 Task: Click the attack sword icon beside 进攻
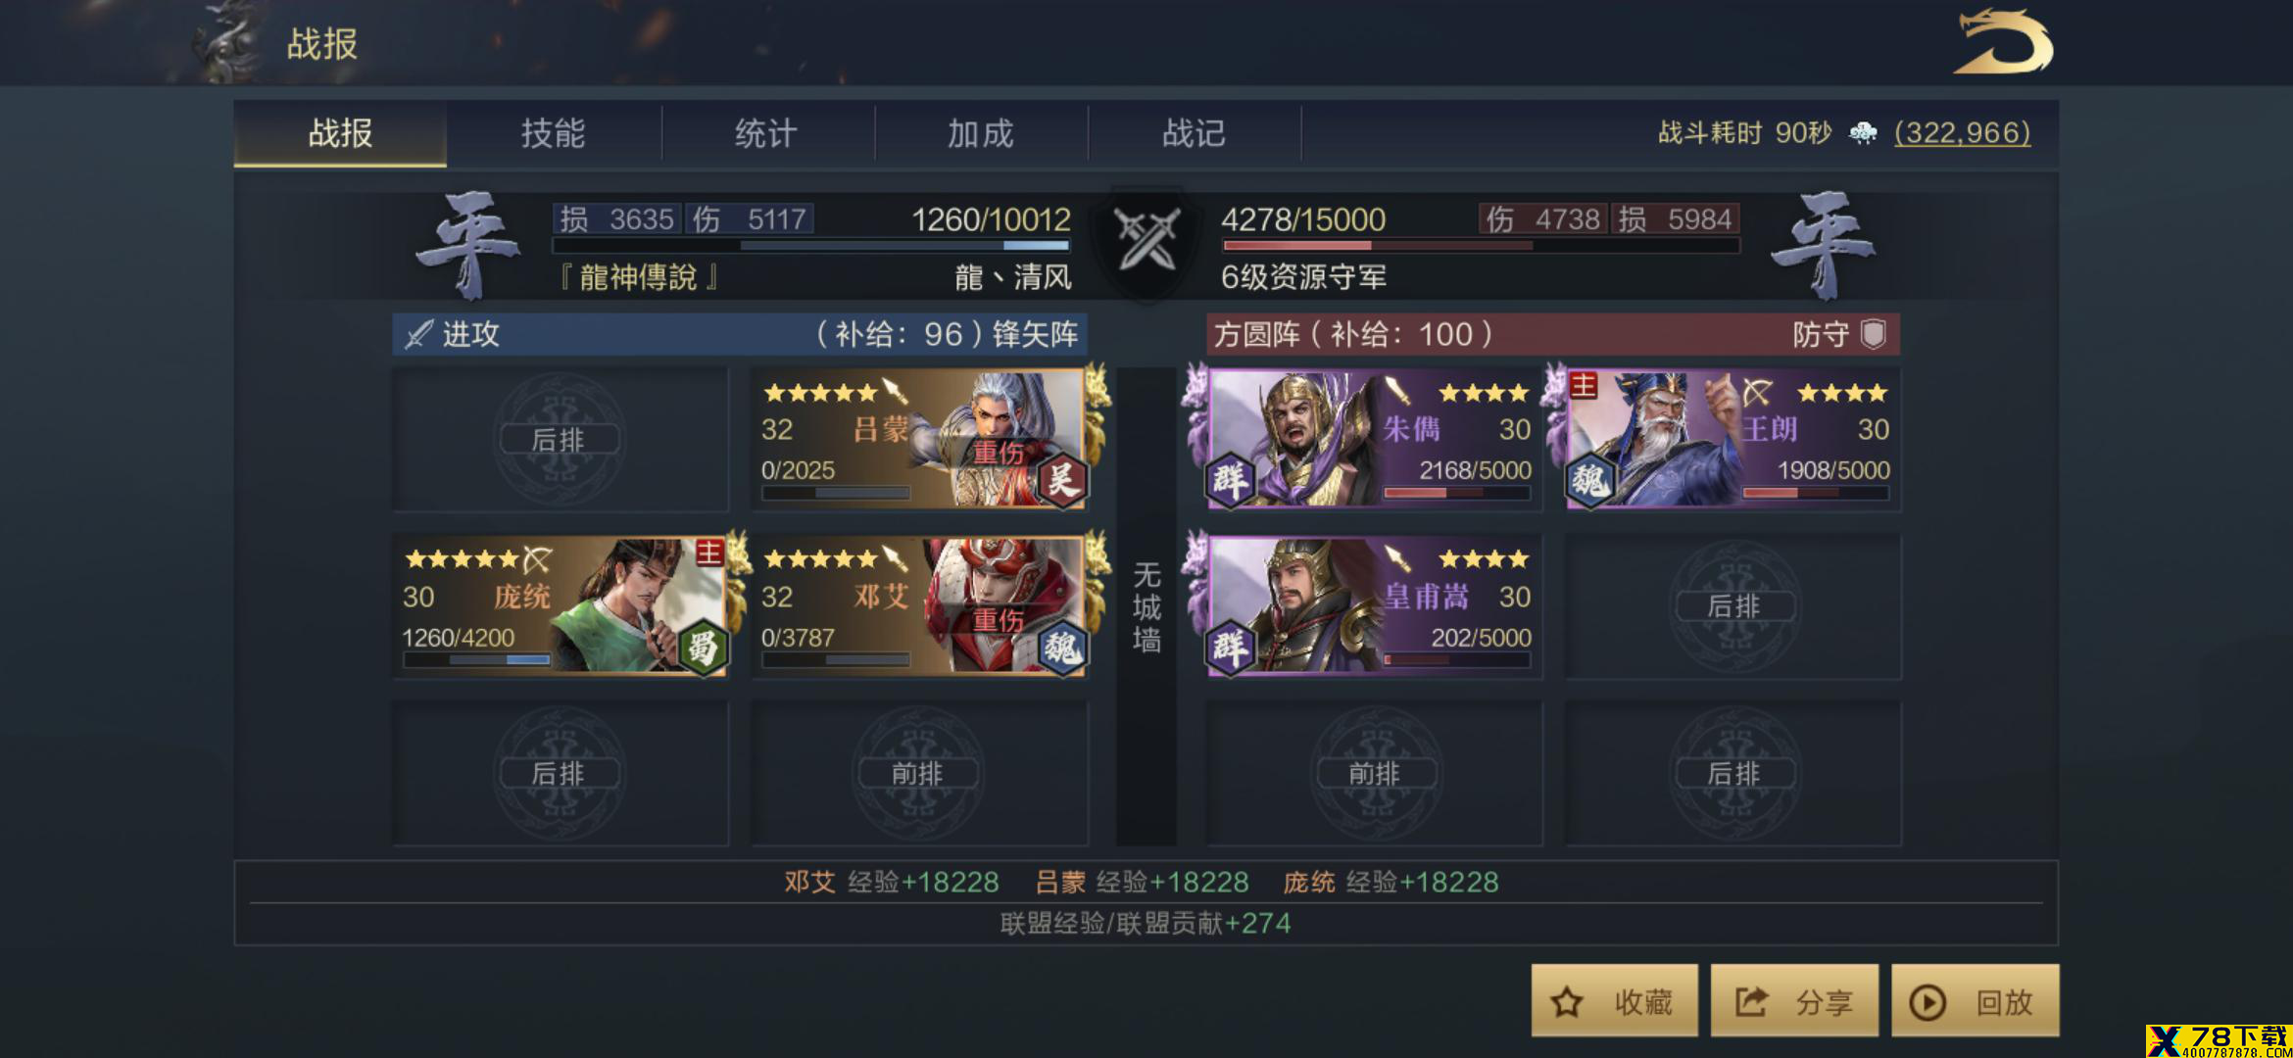click(x=419, y=334)
